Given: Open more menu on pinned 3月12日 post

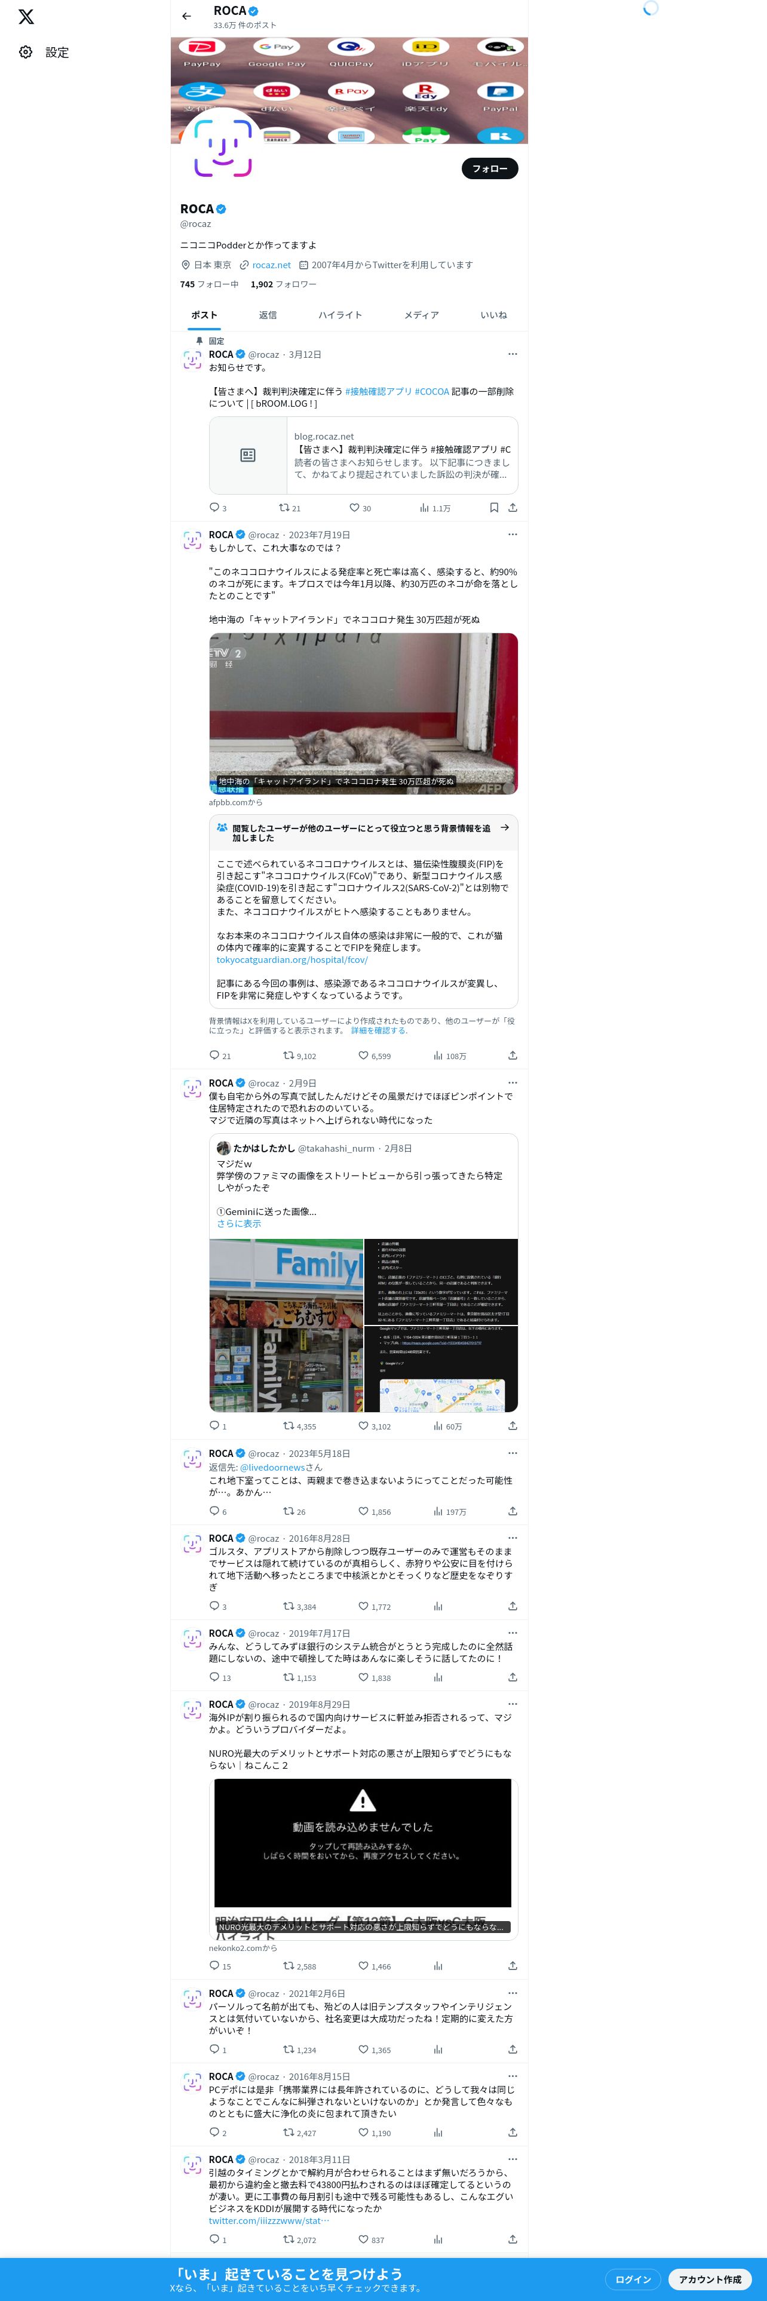Looking at the screenshot, I should (x=513, y=355).
